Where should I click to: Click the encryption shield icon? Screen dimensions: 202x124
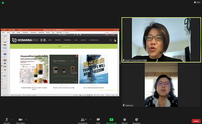coord(3,3)
